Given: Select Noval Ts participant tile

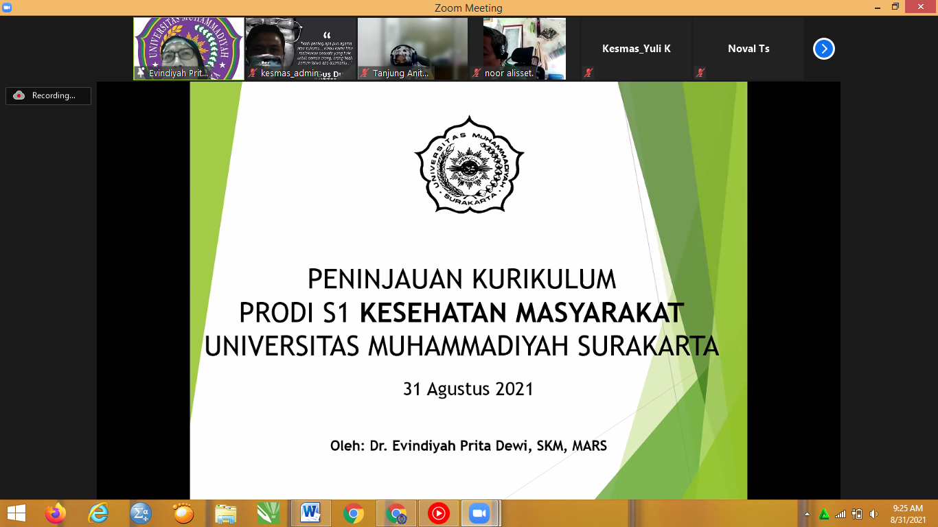Looking at the screenshot, I should tap(748, 49).
